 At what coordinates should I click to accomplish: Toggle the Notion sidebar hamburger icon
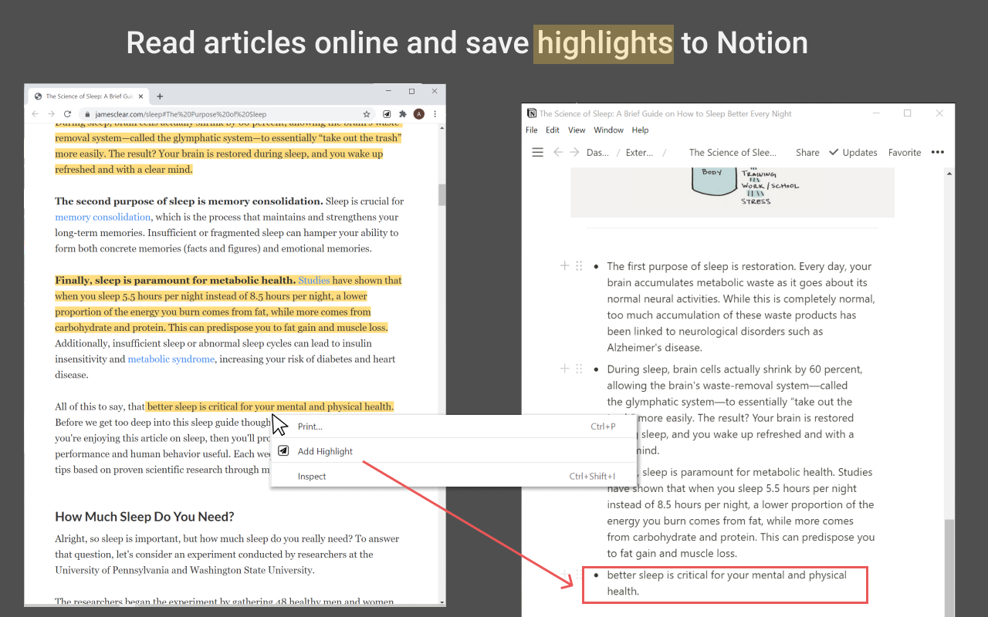[x=538, y=152]
